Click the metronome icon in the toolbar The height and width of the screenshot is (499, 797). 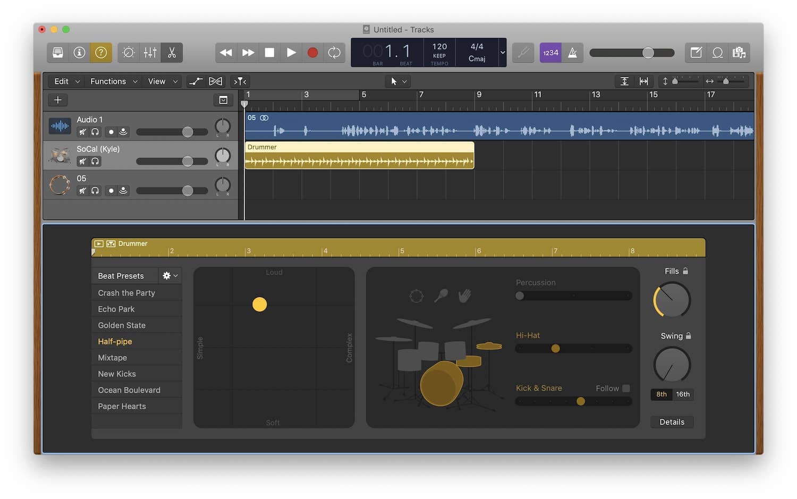click(x=572, y=52)
